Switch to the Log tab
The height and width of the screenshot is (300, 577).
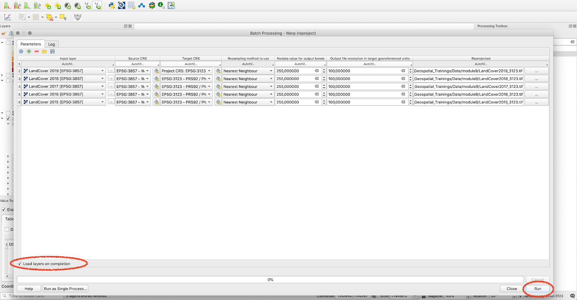tap(52, 44)
